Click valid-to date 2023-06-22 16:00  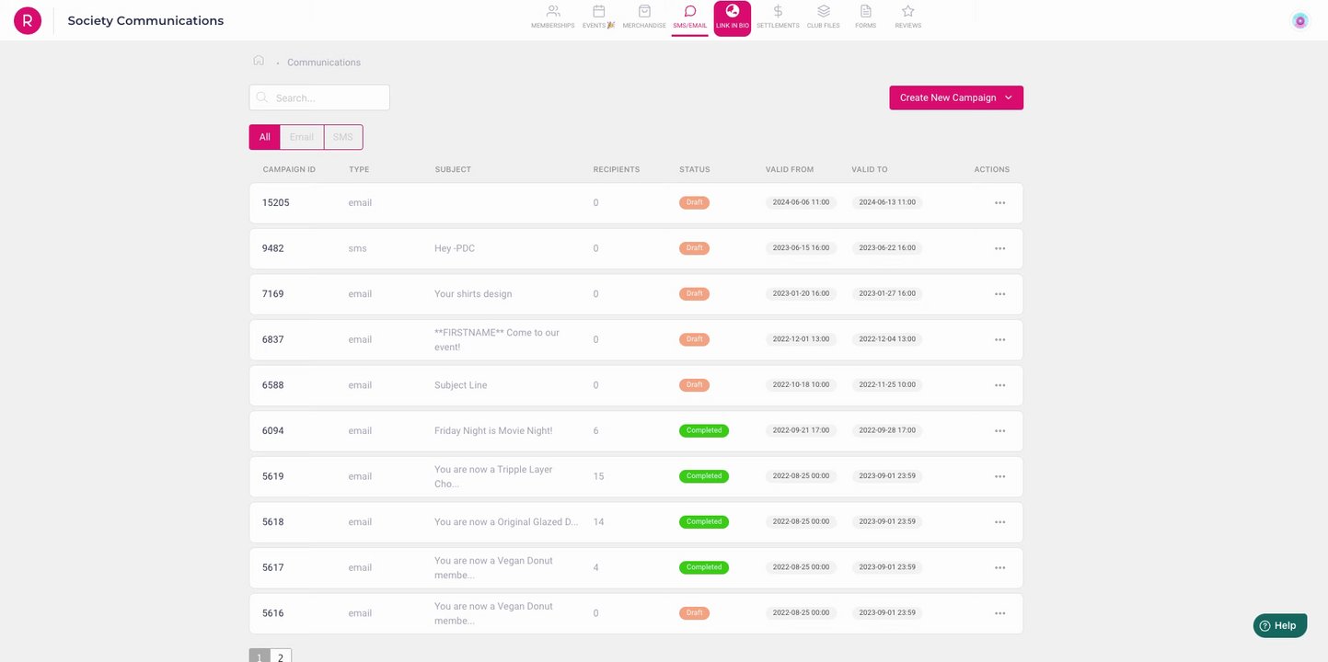click(887, 248)
